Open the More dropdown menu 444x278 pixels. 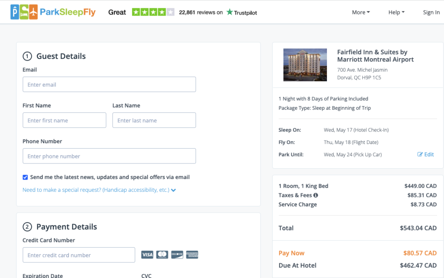coord(361,12)
